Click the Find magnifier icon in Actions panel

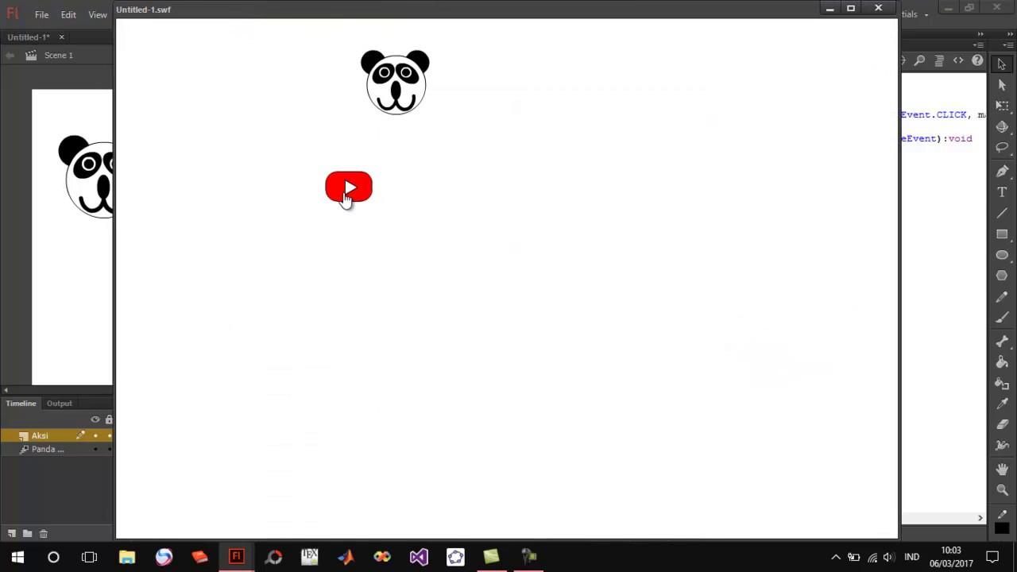(x=920, y=60)
